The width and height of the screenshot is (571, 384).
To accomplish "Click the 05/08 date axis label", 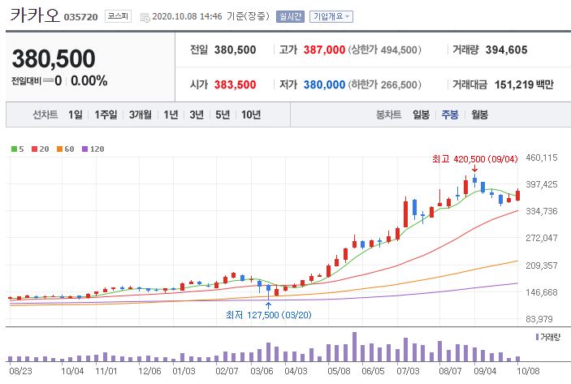I will point(339,371).
